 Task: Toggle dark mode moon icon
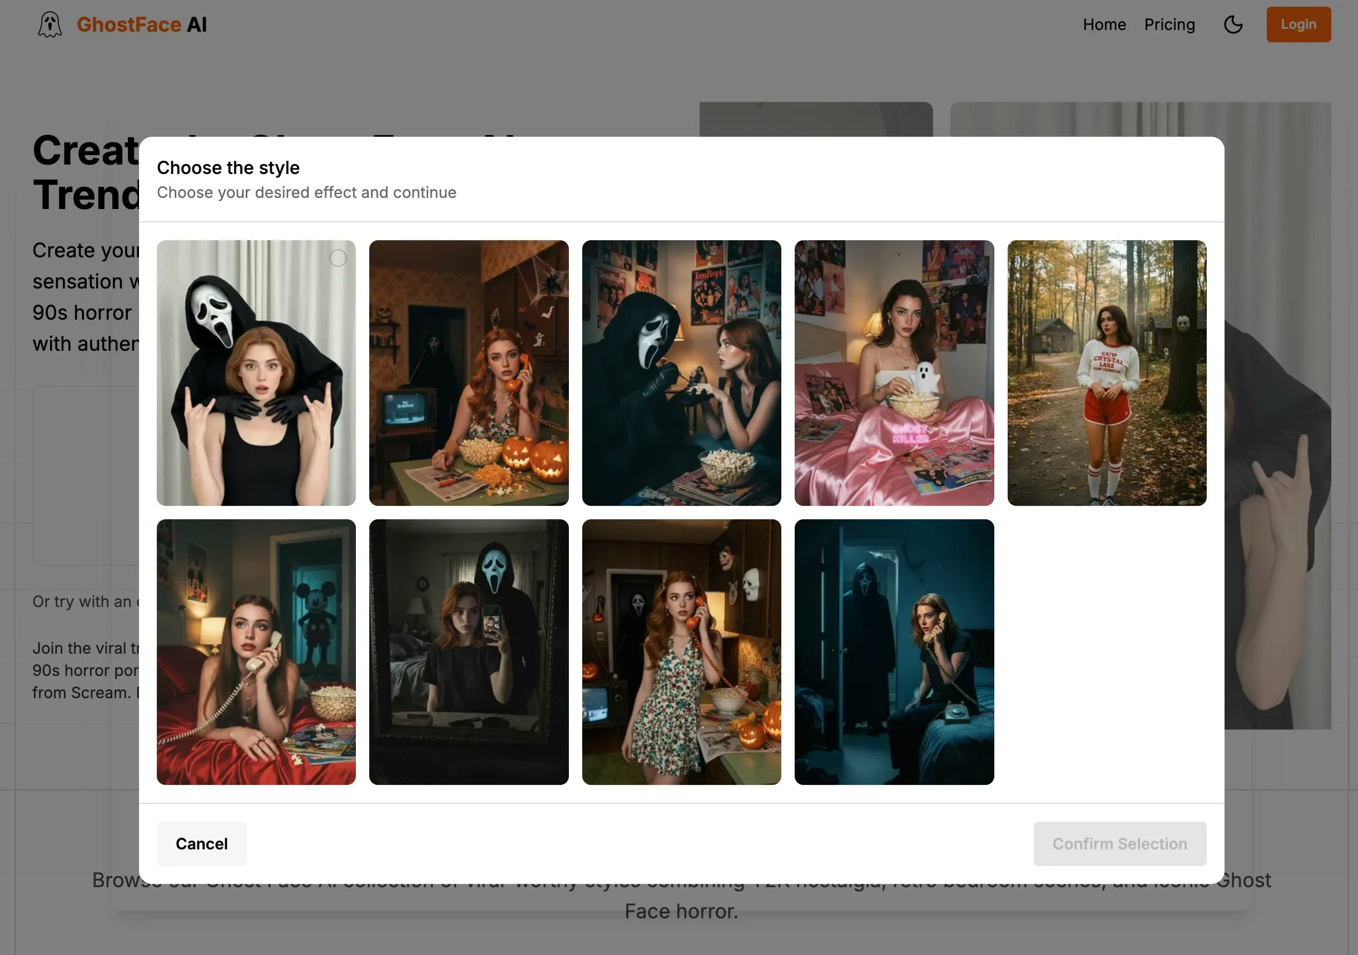1233,25
